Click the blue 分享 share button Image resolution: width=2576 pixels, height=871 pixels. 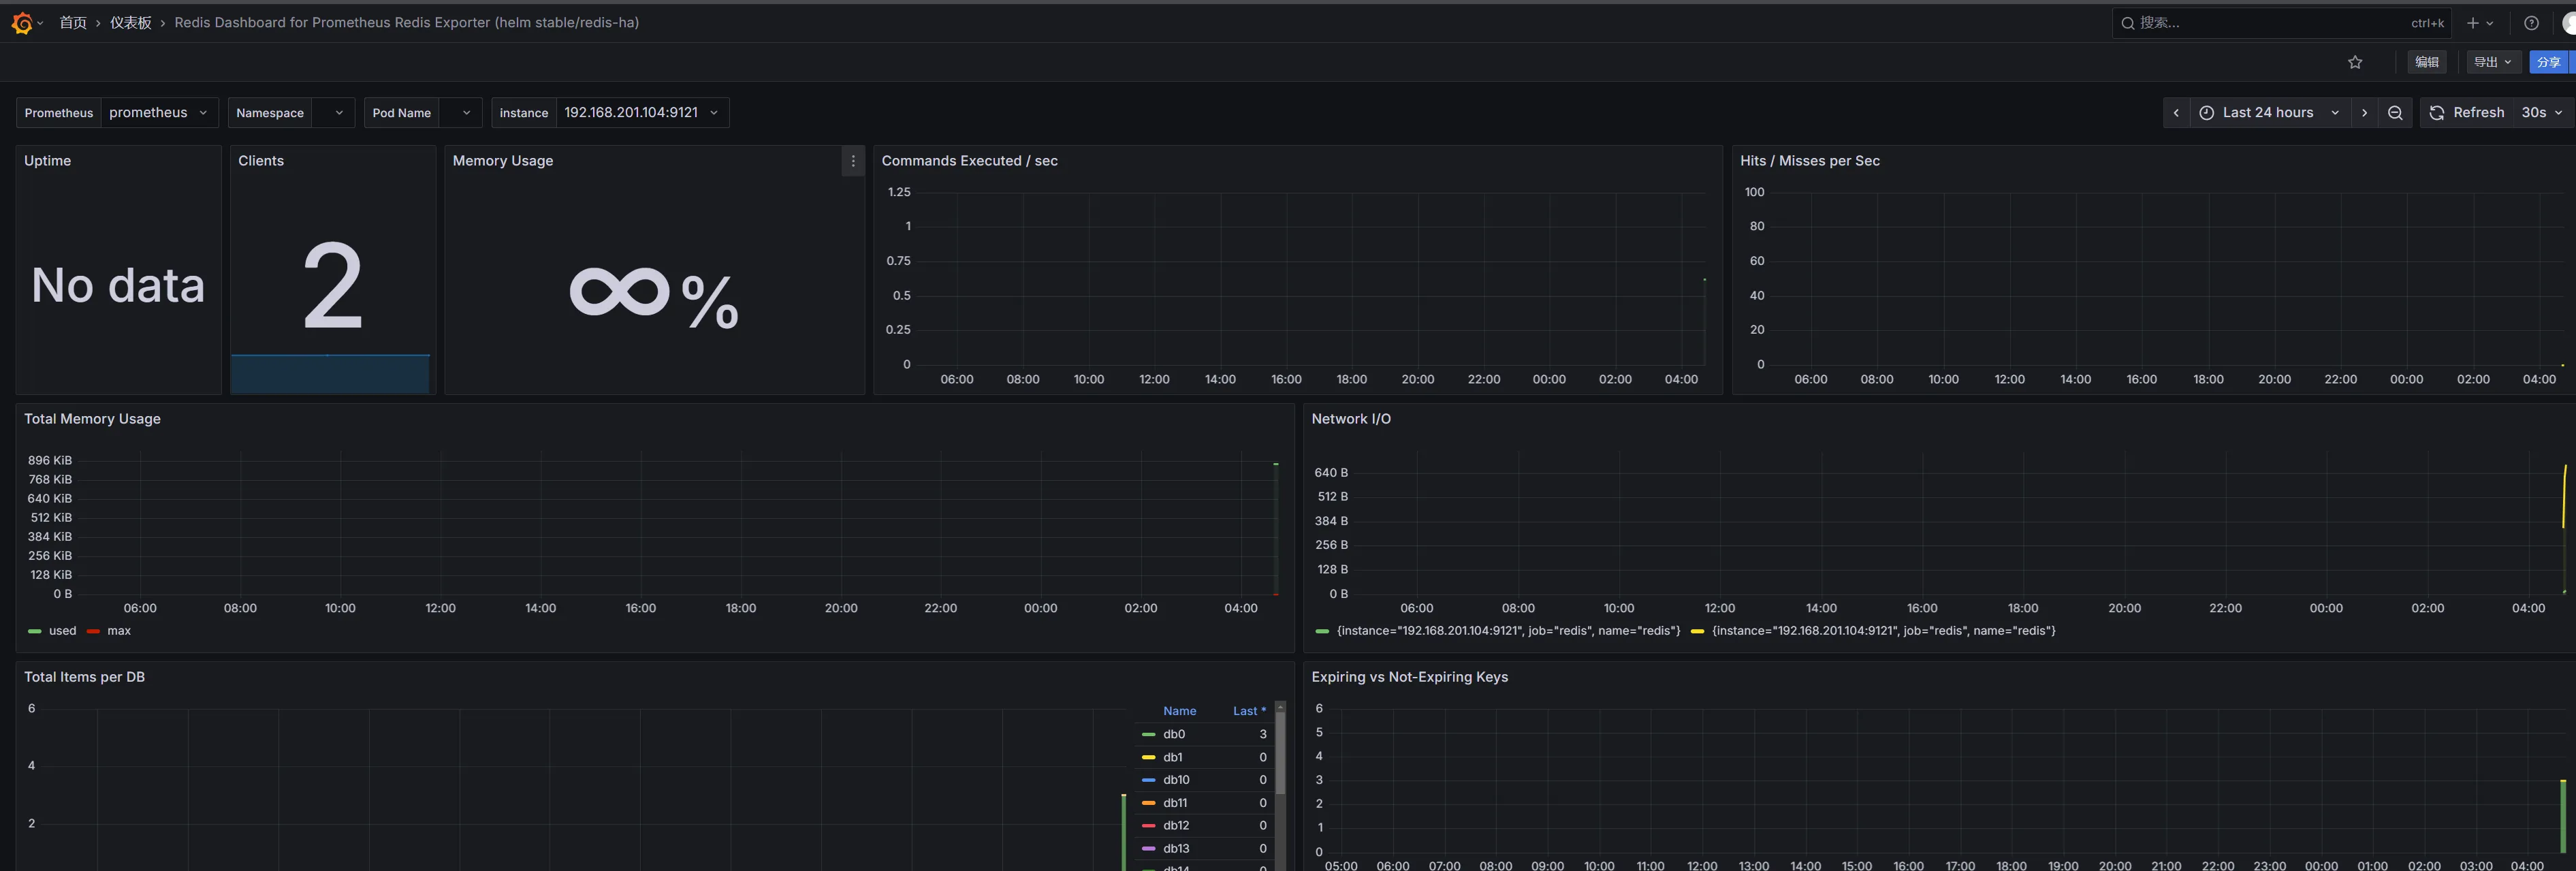(x=2549, y=62)
